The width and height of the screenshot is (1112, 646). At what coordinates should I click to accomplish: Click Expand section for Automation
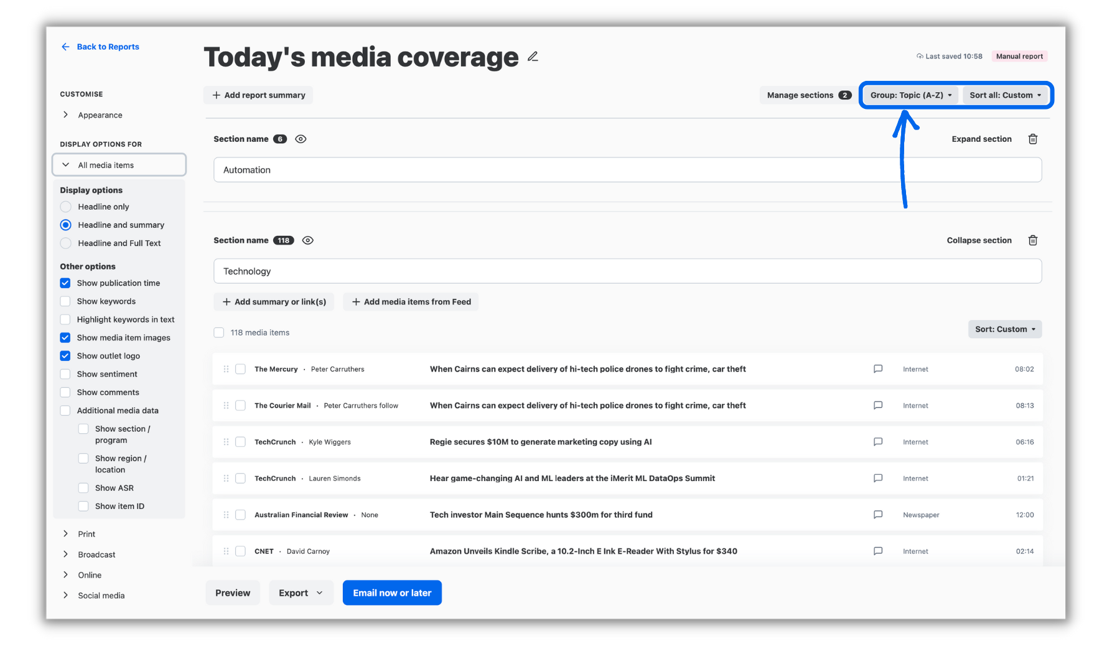tap(981, 139)
